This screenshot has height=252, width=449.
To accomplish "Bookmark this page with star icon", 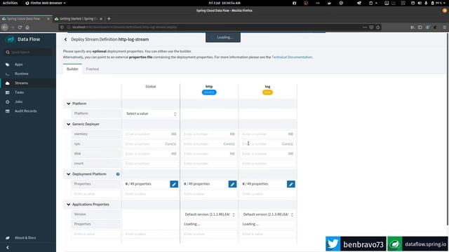I will [x=378, y=27].
